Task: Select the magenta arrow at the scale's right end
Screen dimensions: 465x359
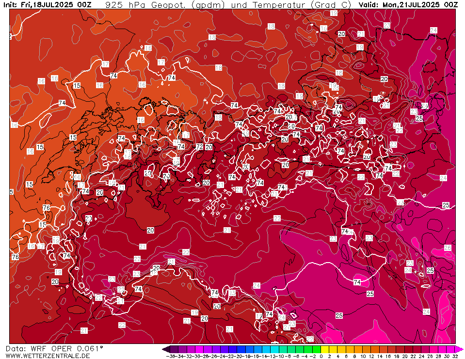Action: [459, 349]
